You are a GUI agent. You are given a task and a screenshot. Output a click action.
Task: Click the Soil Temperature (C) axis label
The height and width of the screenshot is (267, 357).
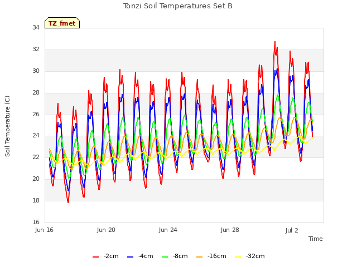[x=7, y=126]
